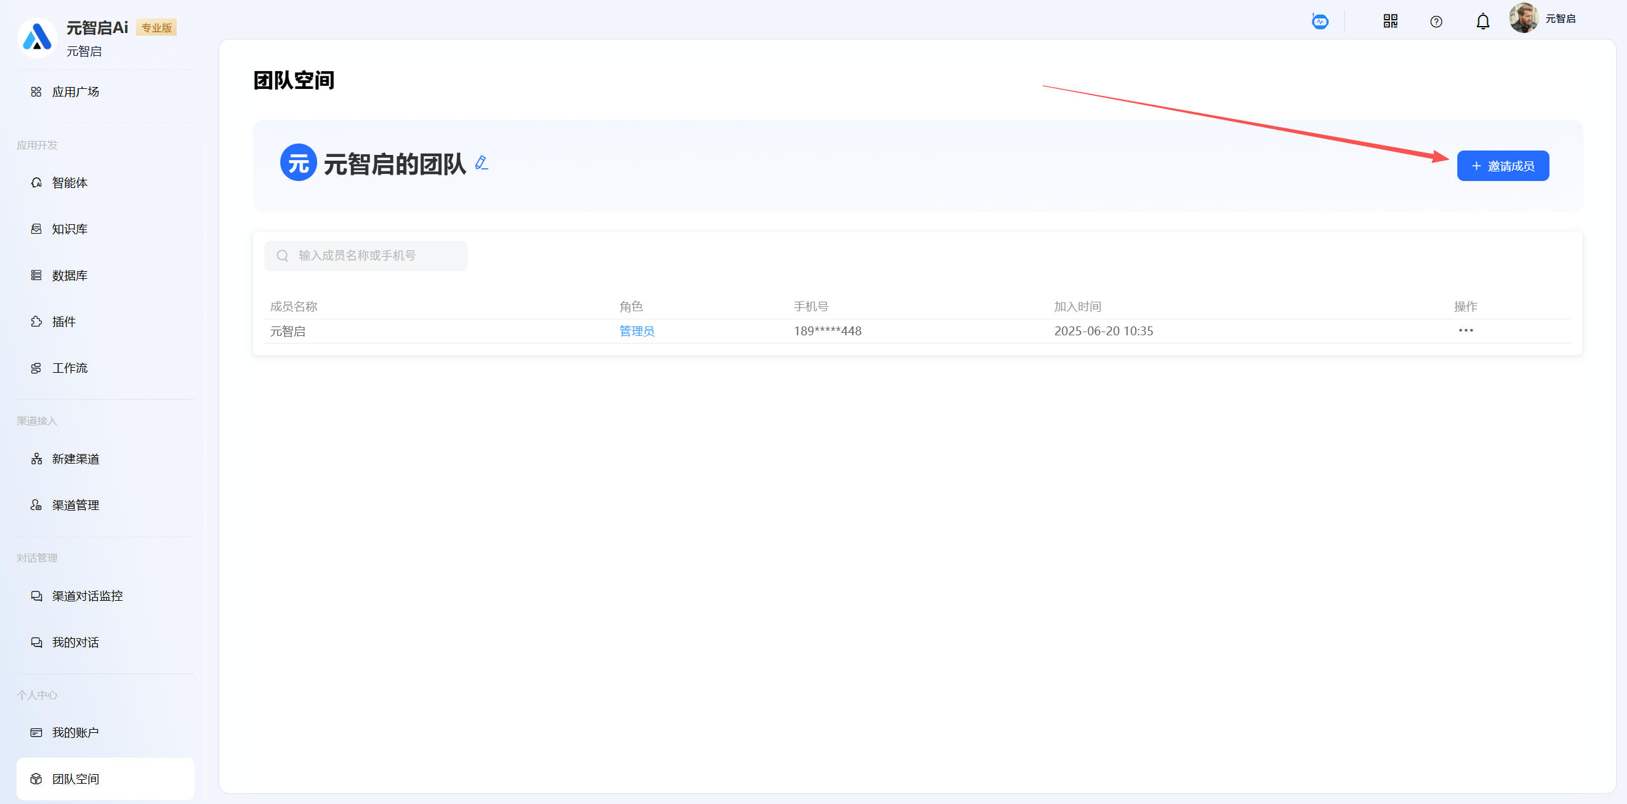Go to 智能体 in the sidebar
Screen dimensions: 1627x804
69,183
